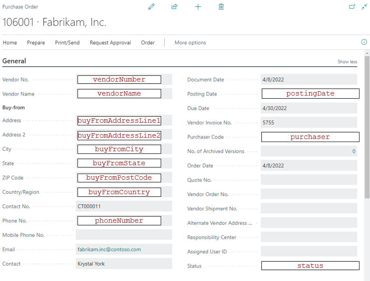Click the Due Date field
Image resolution: width=370 pixels, height=281 pixels.
(x=309, y=108)
